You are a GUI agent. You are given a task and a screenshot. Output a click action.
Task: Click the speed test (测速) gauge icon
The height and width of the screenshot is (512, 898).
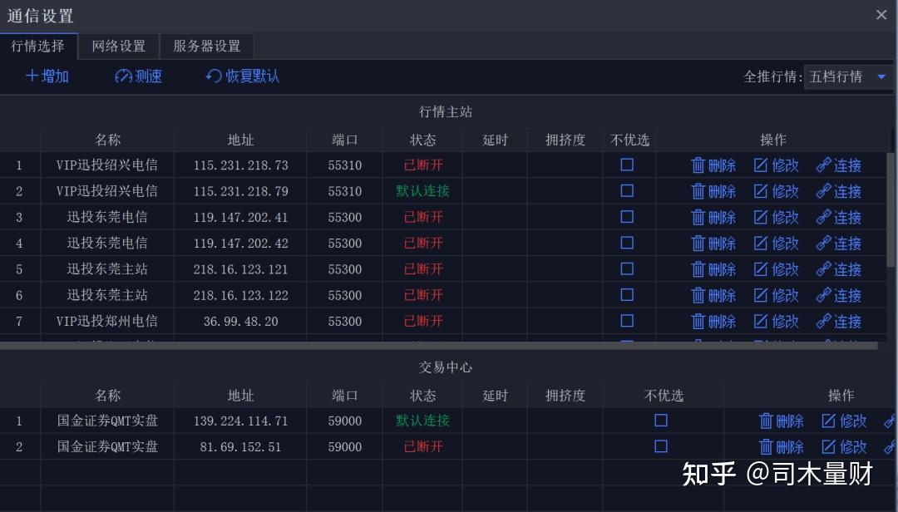pyautogui.click(x=121, y=76)
